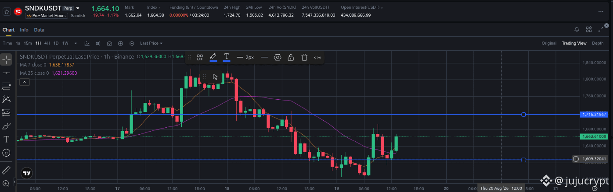Select the 4H time interval
The width and height of the screenshot is (613, 192).
click(x=47, y=43)
